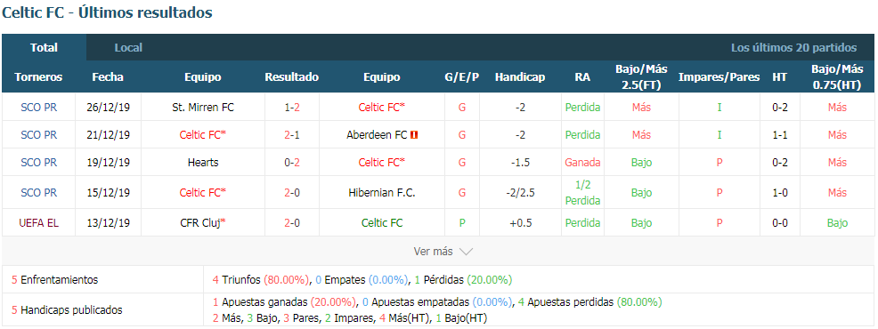878x329 pixels.
Task: Open the St. Mirren FC team link
Action: tap(203, 107)
